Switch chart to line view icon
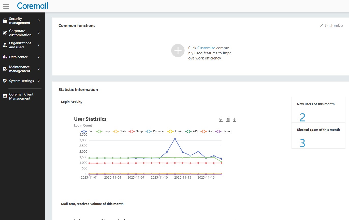The width and height of the screenshot is (349, 220). [x=221, y=119]
